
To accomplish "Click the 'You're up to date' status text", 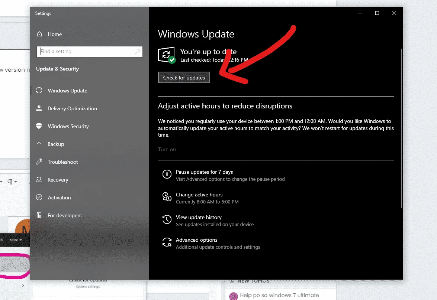I will [x=208, y=52].
